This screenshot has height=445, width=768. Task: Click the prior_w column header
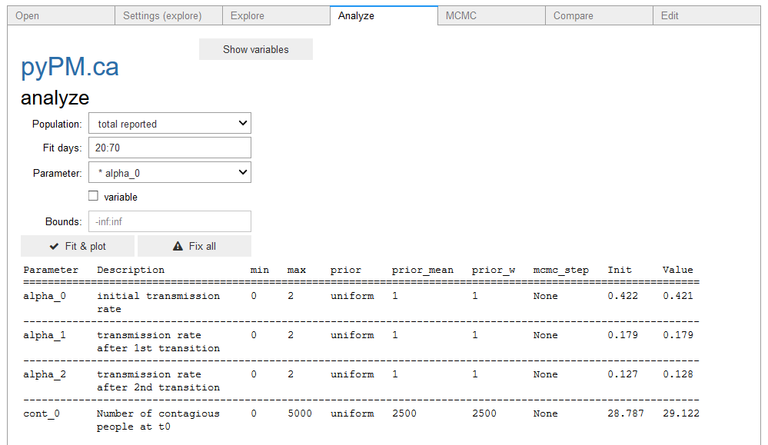[x=494, y=271]
